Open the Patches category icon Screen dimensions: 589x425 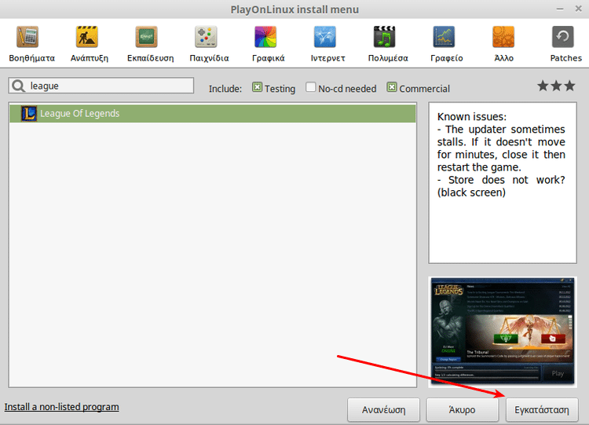tap(563, 37)
